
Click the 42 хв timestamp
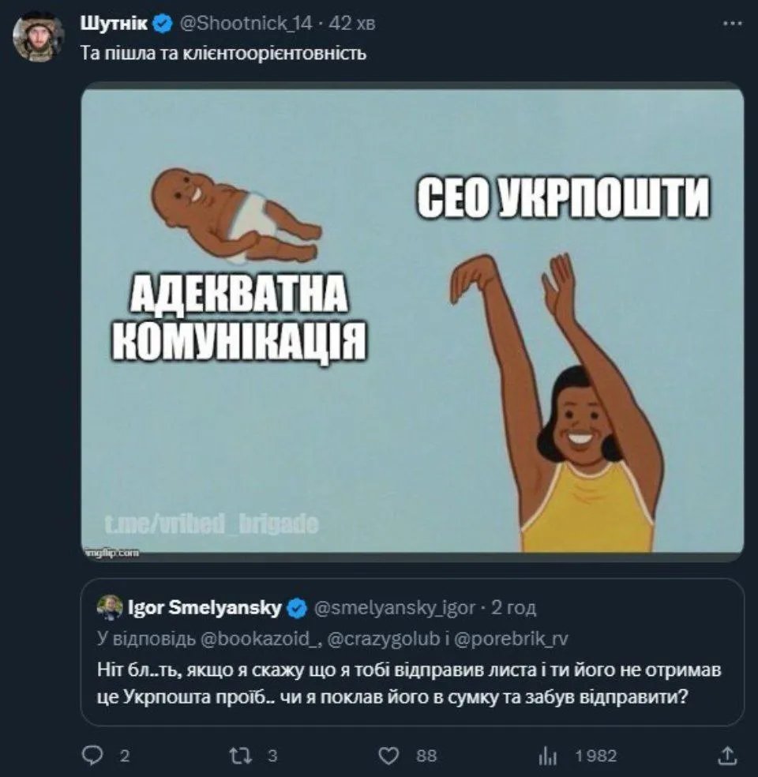tap(352, 24)
